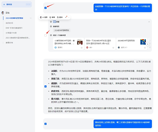
Task: Click the bold 德国队 heading
Action: click(54, 83)
